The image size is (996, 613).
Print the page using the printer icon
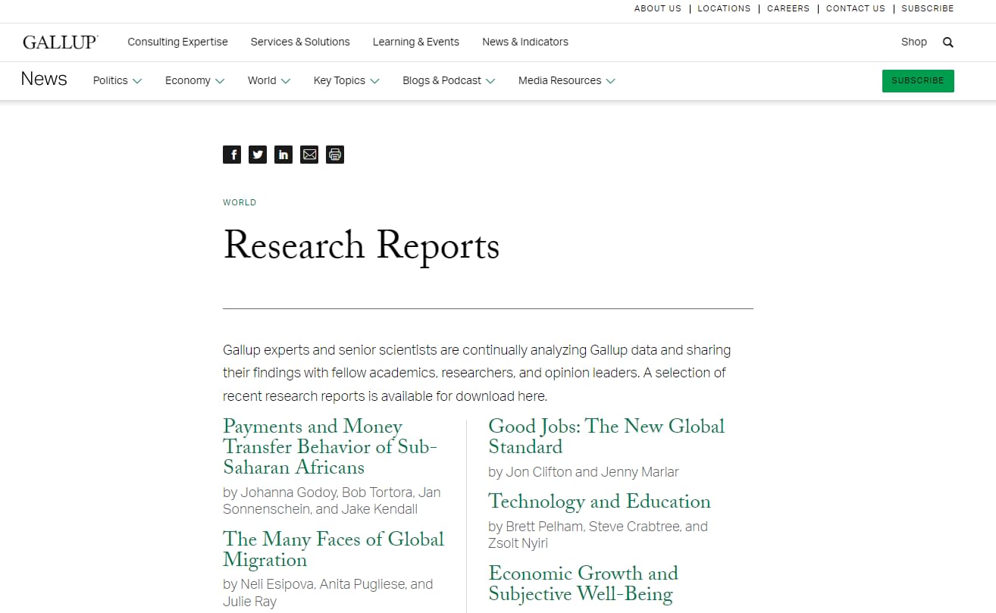click(335, 155)
